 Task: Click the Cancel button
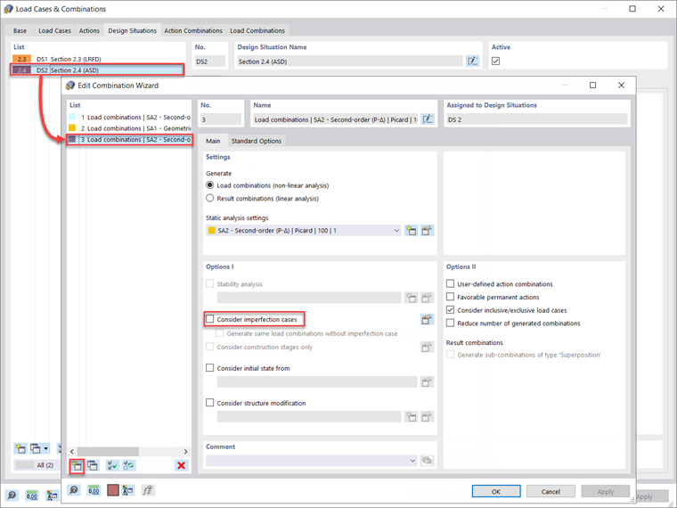551,492
